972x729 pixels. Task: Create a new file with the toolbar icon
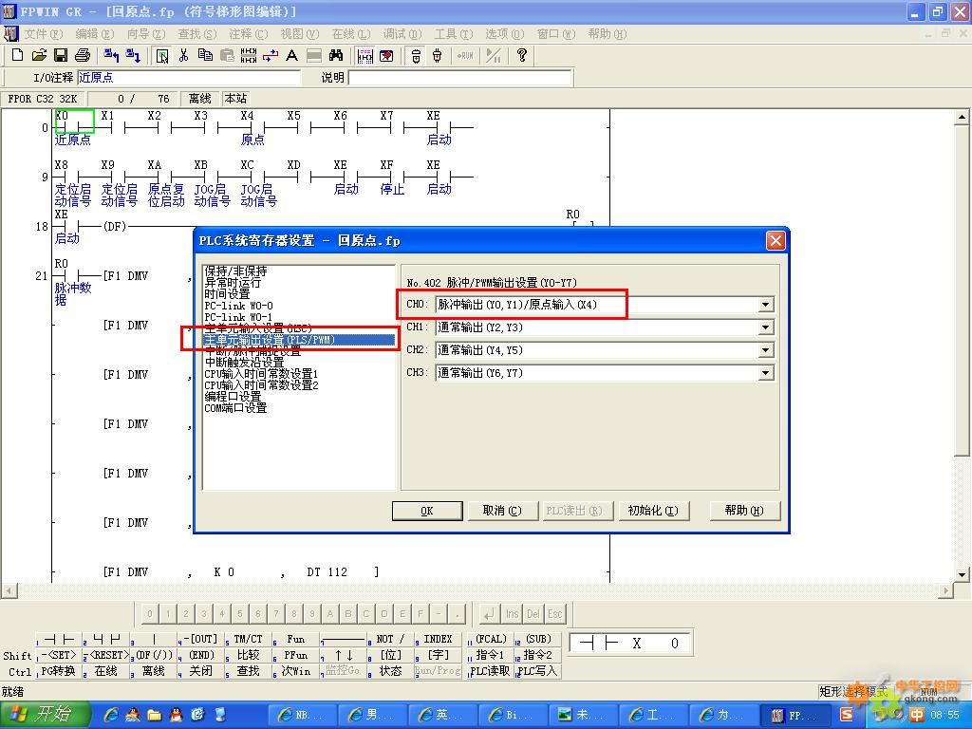coord(17,56)
